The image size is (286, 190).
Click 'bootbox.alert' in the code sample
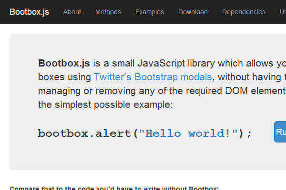pyautogui.click(x=85, y=133)
